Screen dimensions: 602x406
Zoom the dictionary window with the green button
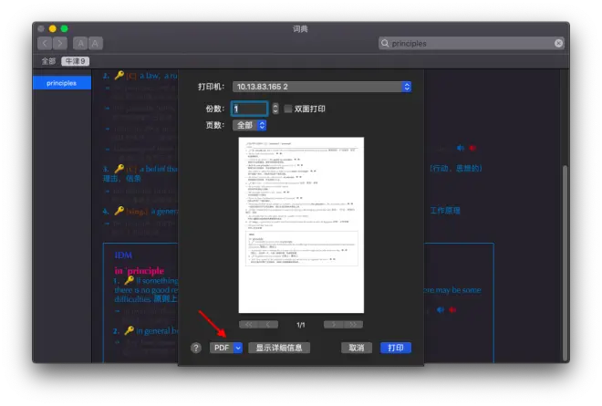tap(64, 29)
